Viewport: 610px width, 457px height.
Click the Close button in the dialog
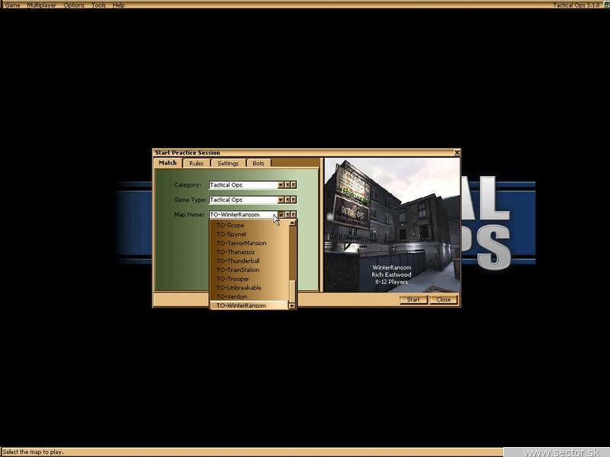[x=443, y=300]
